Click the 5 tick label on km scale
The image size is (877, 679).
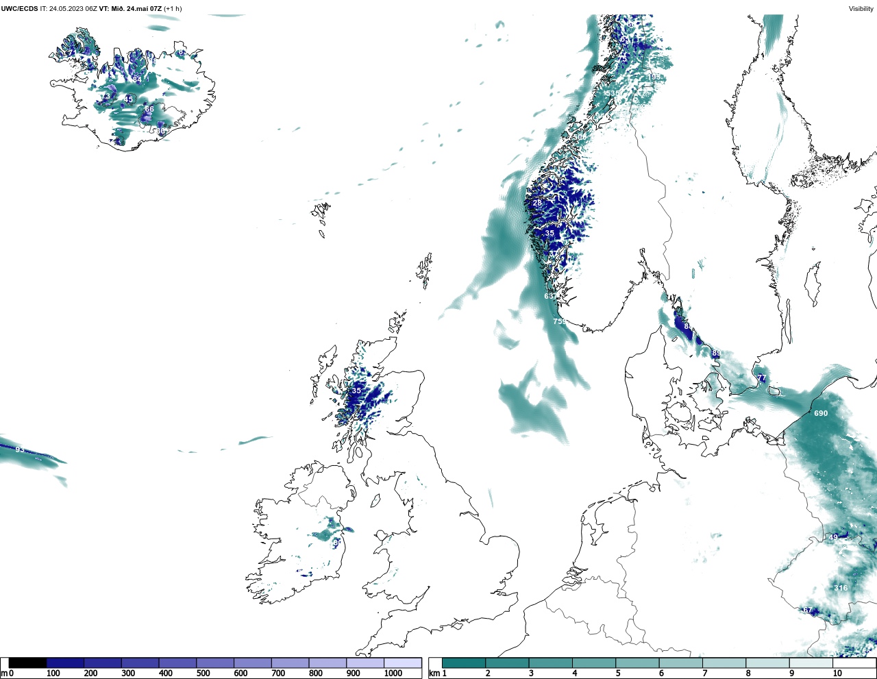pyautogui.click(x=618, y=674)
